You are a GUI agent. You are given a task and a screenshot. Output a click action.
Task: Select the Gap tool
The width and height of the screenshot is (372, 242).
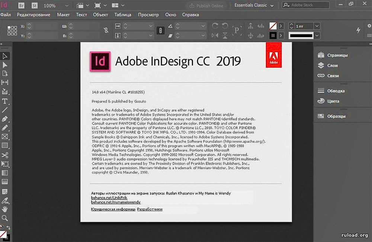[x=5, y=82]
